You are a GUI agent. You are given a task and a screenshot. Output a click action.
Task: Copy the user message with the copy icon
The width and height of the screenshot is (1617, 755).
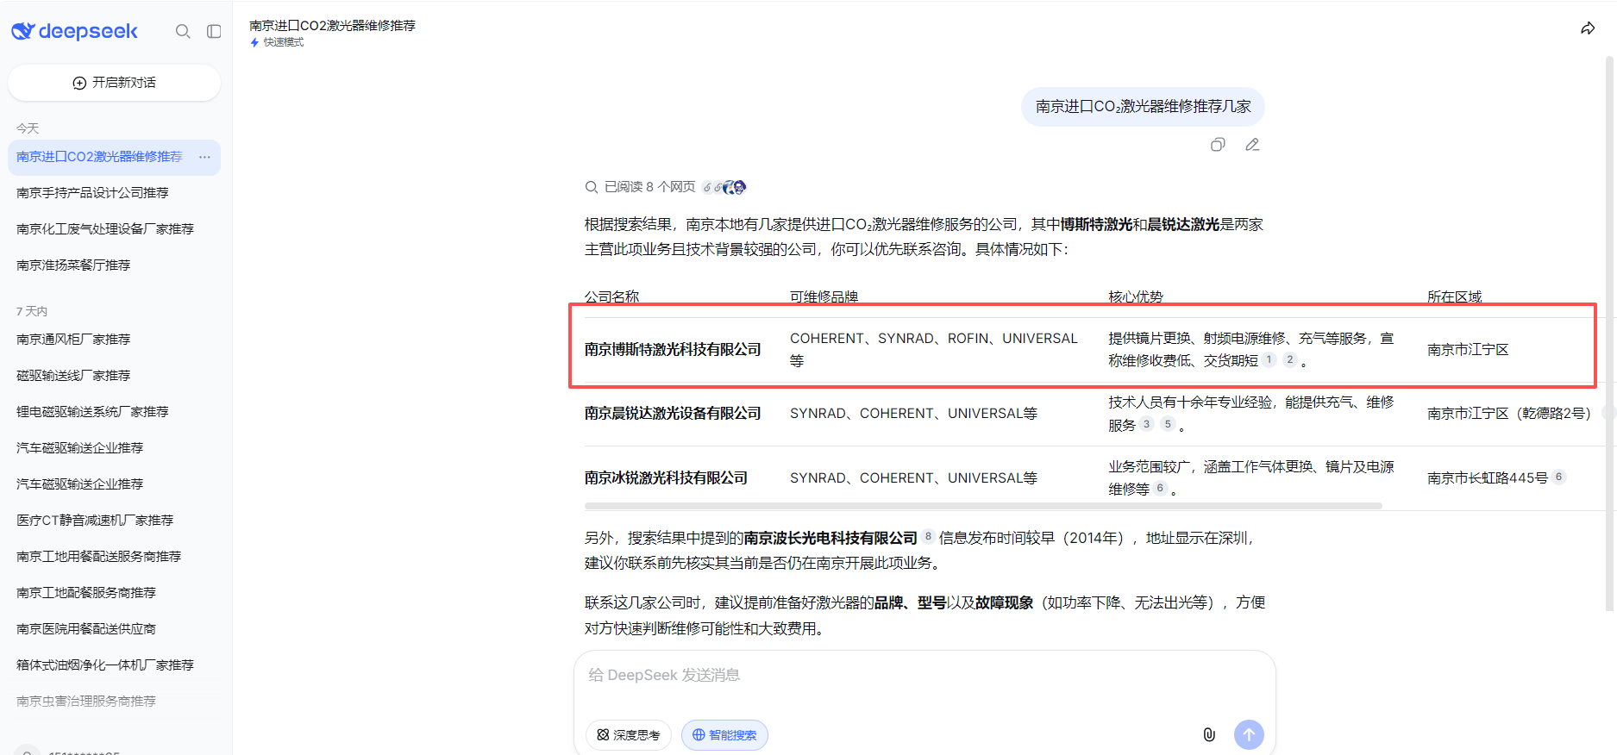(x=1218, y=145)
